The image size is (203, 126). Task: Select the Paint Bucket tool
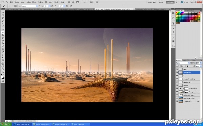(3, 44)
